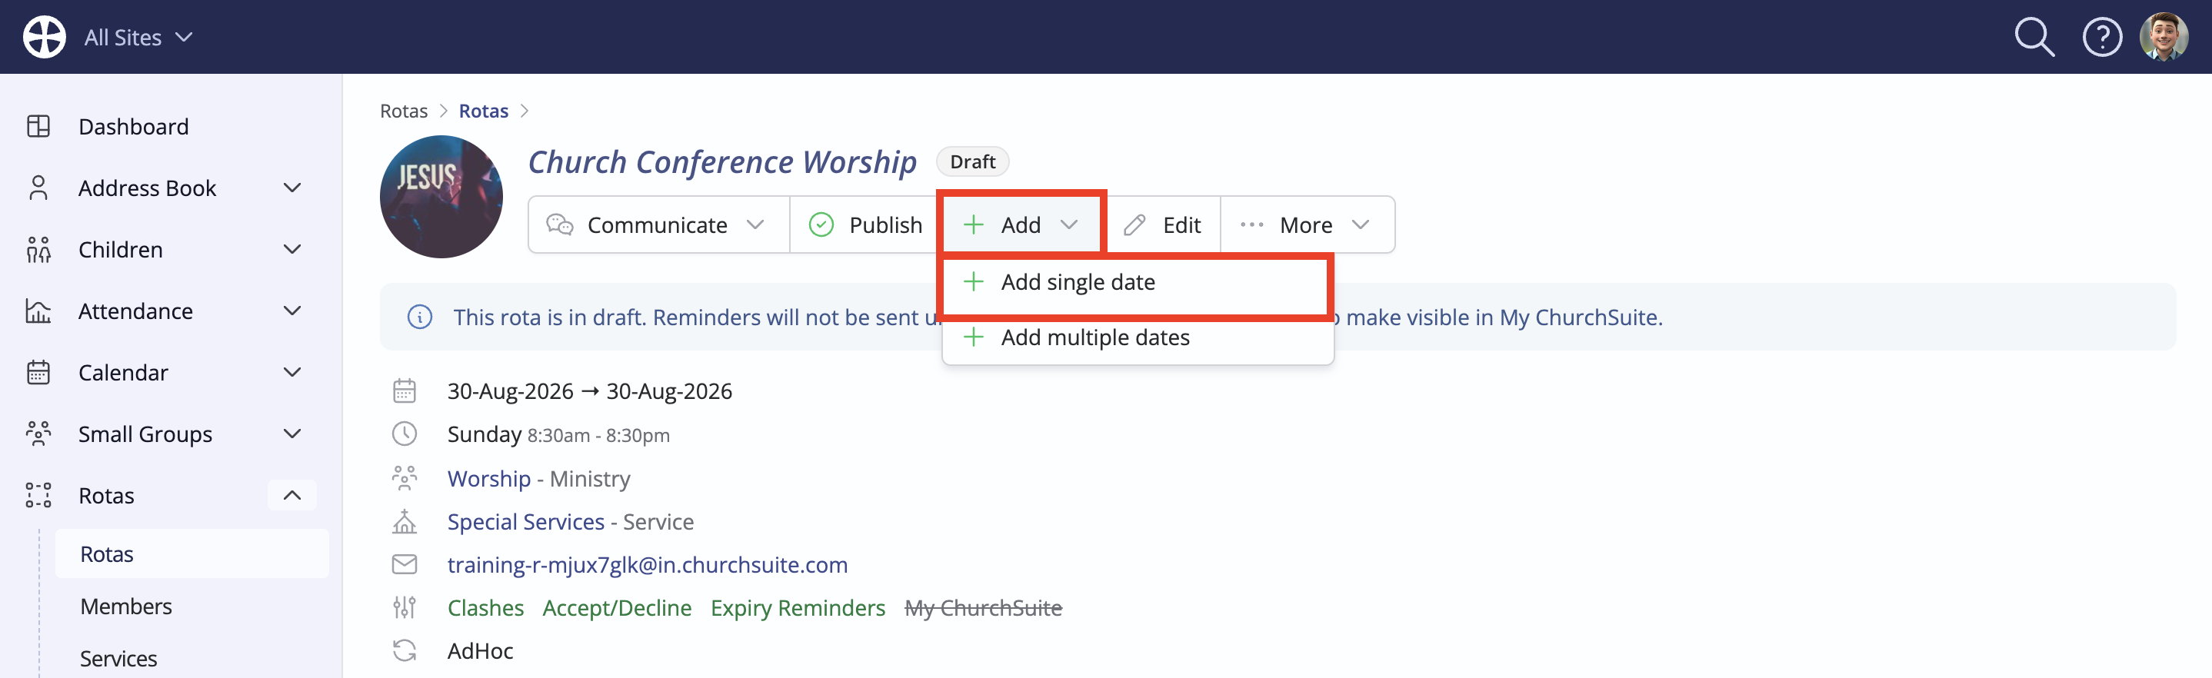Click the Calendar sidebar icon
This screenshot has width=2212, height=678.
click(38, 373)
